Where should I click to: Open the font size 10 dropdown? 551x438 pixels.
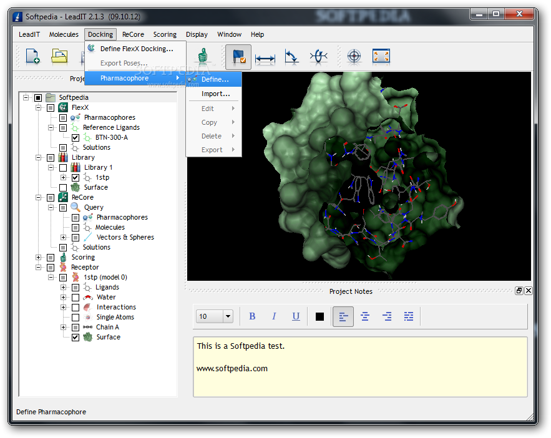pyautogui.click(x=228, y=316)
